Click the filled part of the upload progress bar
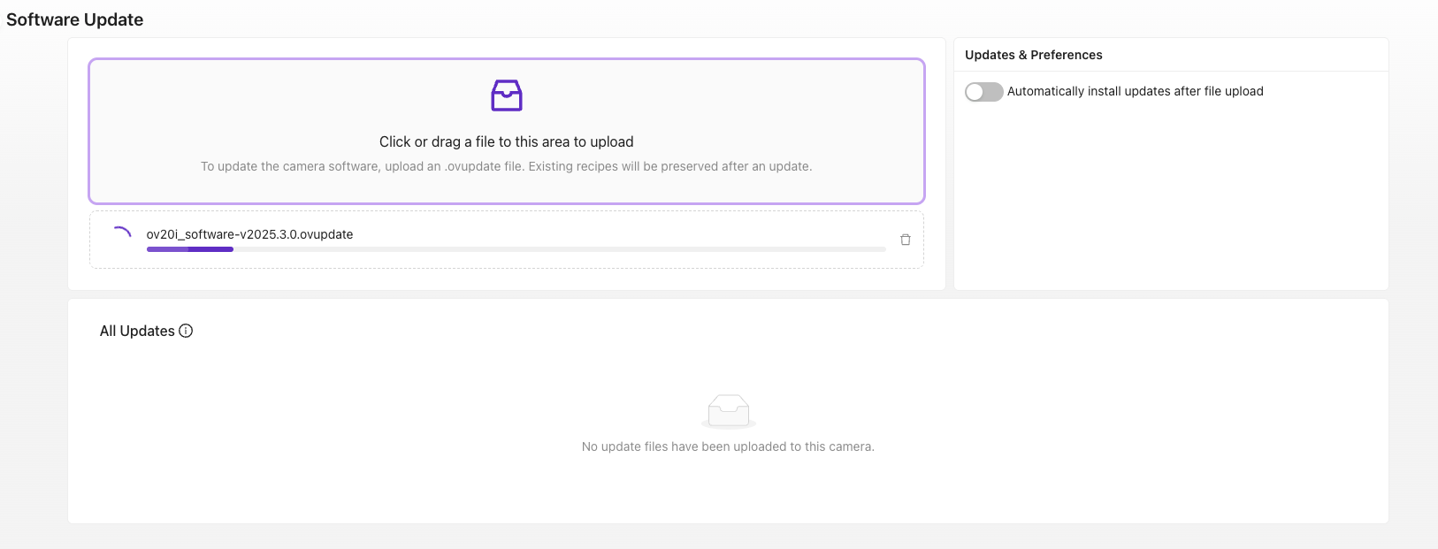Viewport: 1438px width, 549px height. 189,249
